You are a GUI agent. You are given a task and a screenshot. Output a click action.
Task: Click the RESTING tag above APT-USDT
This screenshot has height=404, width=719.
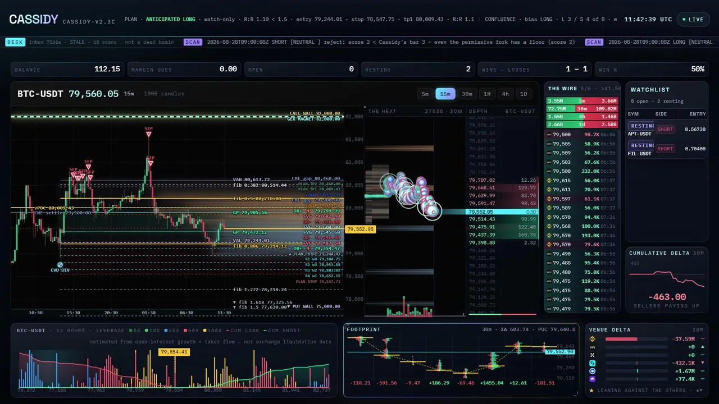click(641, 126)
